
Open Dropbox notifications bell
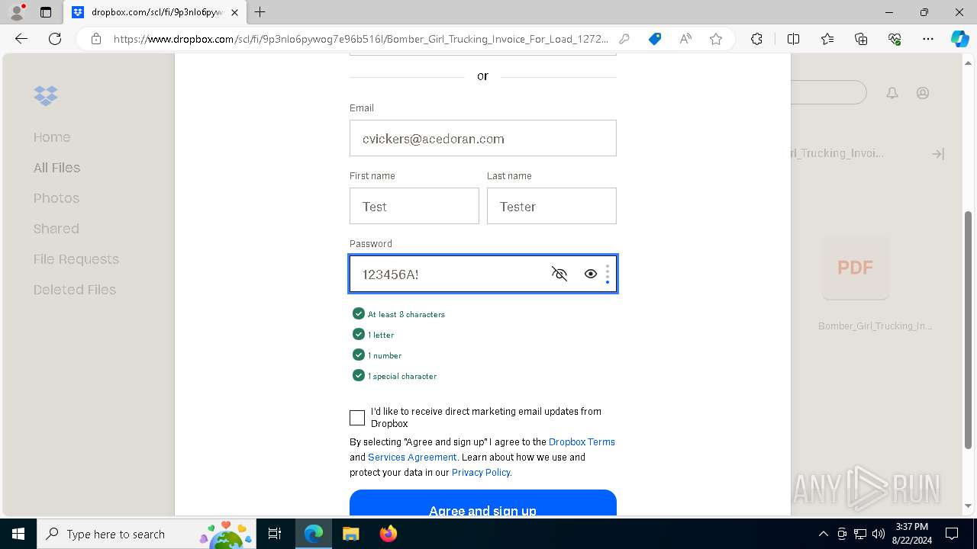(892, 93)
